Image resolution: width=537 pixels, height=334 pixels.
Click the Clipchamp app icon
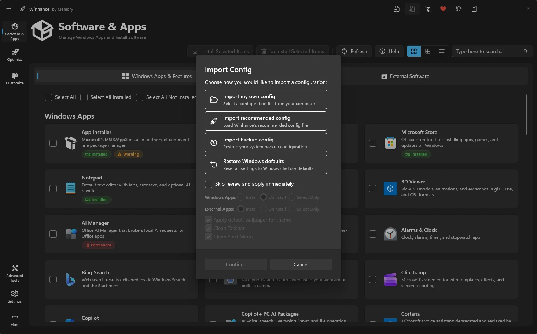(390, 279)
